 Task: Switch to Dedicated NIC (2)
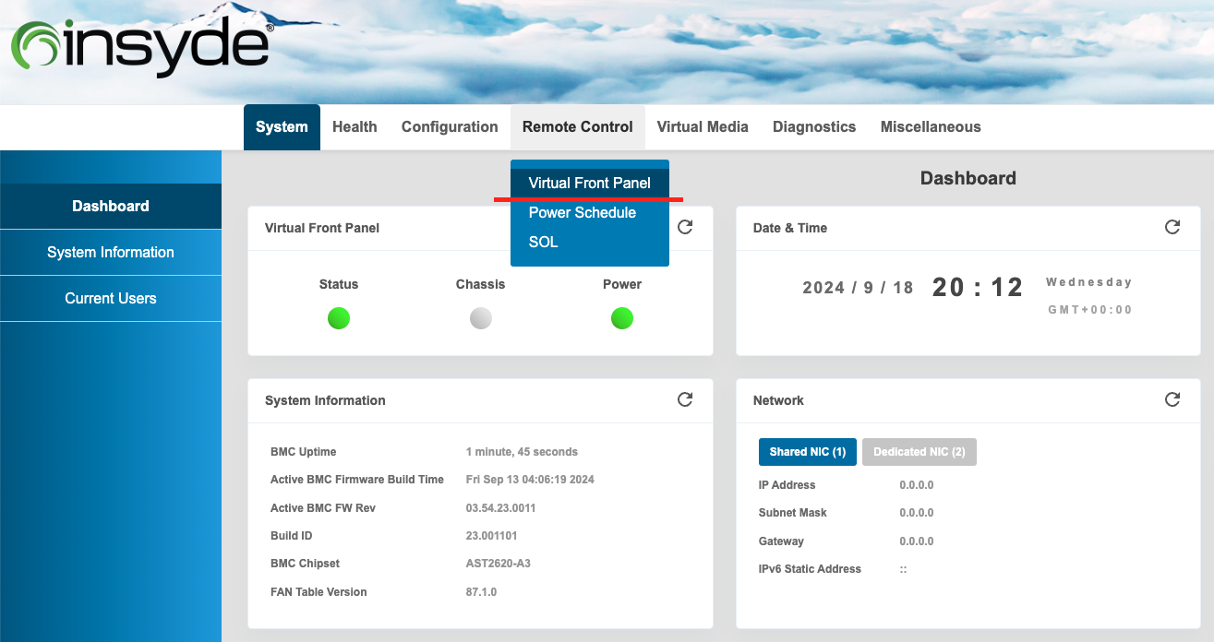coord(919,452)
